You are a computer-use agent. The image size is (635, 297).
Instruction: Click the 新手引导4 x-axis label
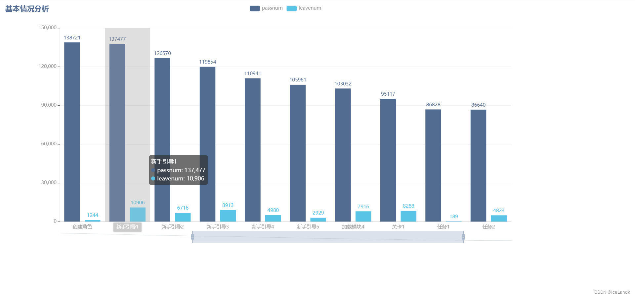click(x=263, y=227)
